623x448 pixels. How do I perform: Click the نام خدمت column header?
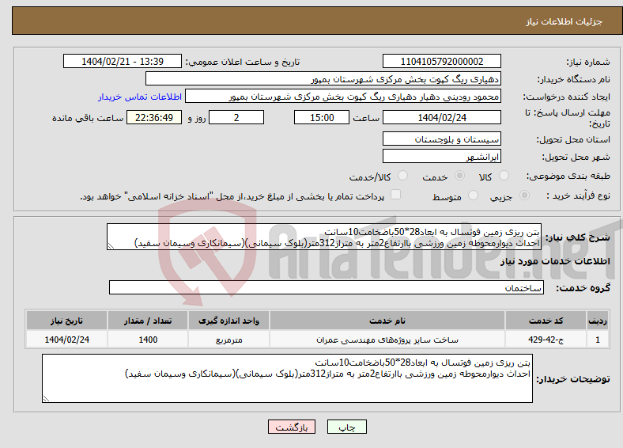pyautogui.click(x=387, y=321)
